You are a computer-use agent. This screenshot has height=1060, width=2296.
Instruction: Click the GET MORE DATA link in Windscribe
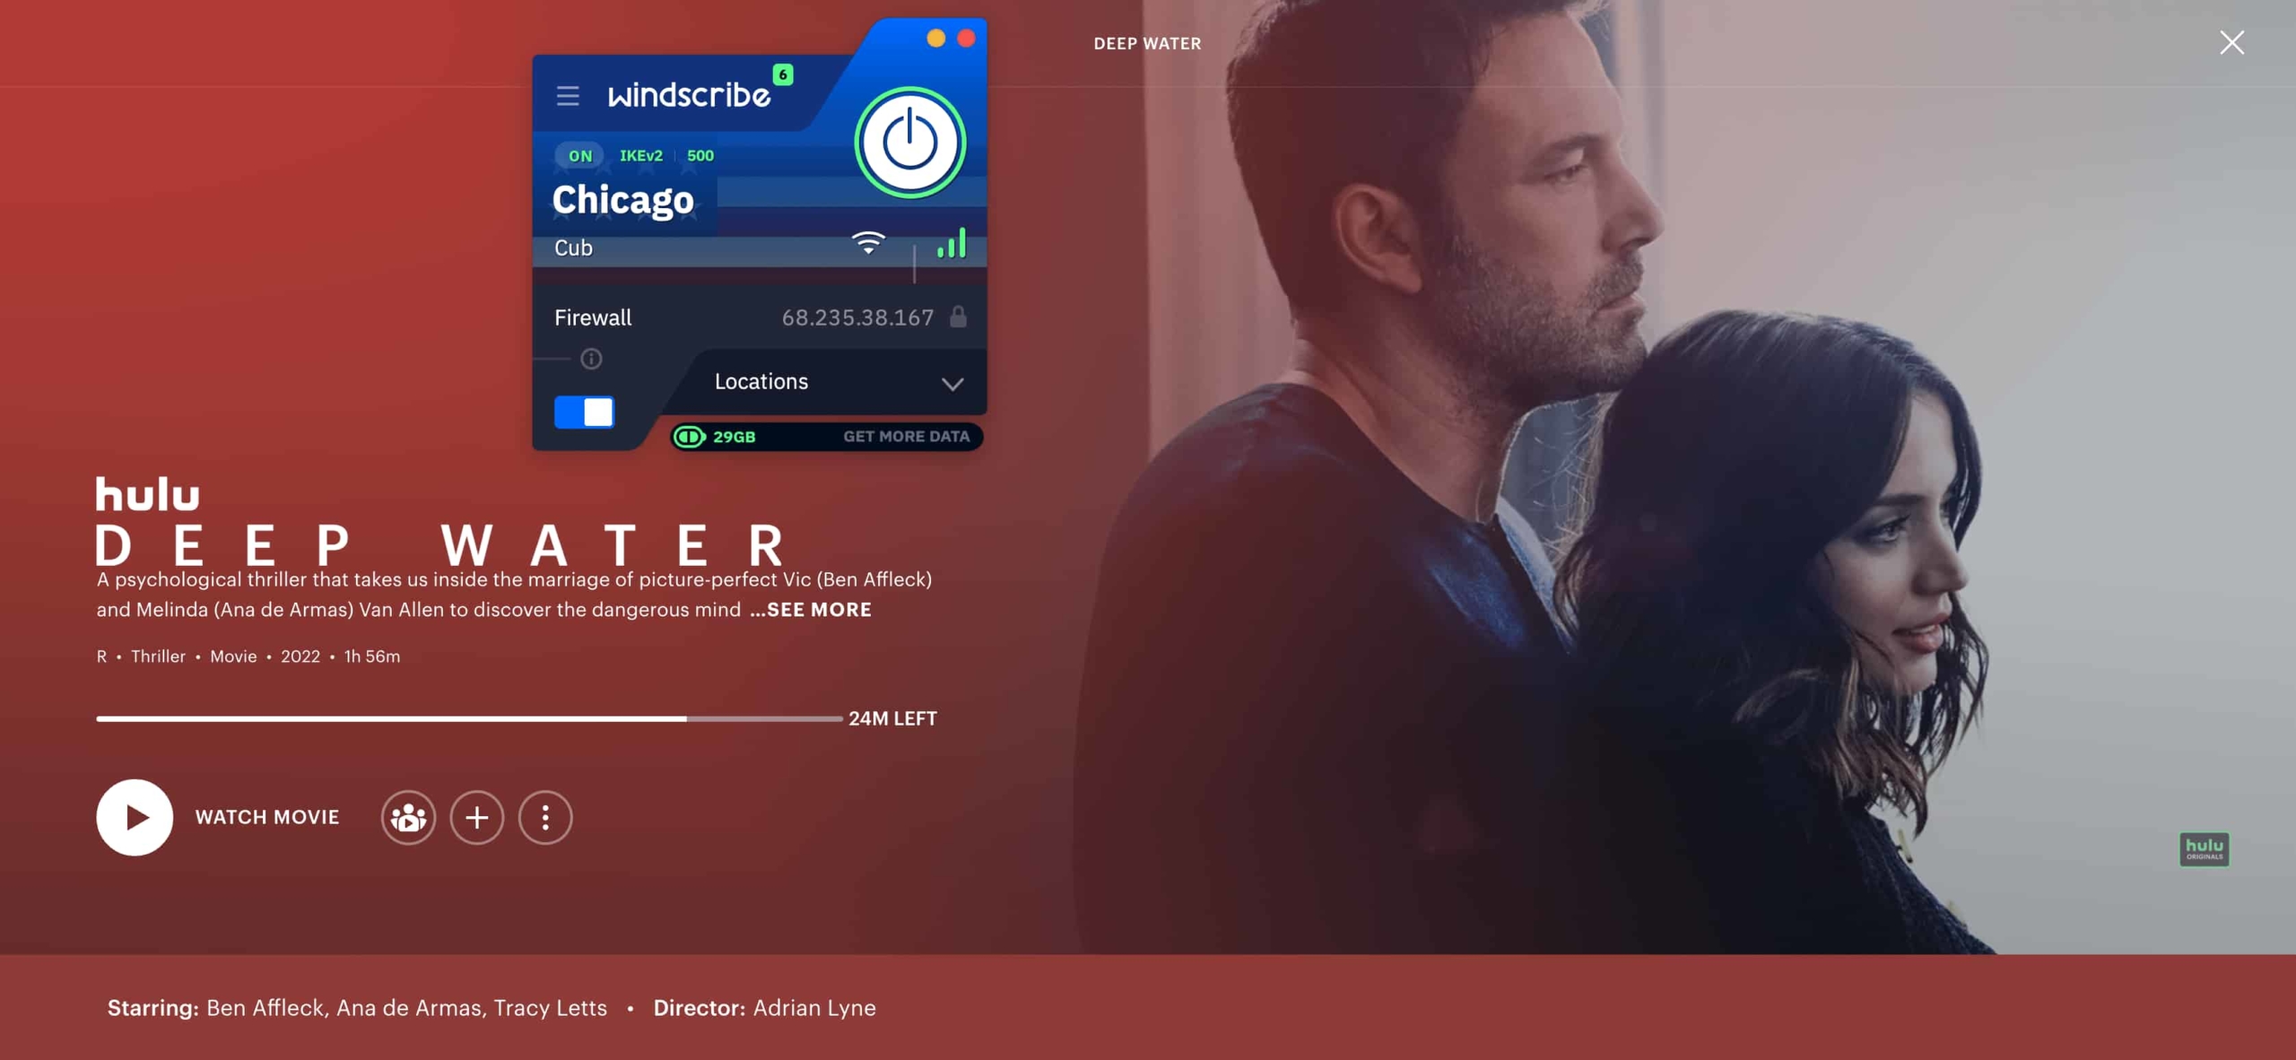(905, 437)
